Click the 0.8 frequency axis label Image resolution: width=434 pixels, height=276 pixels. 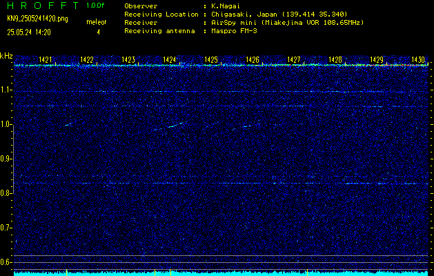(6, 193)
